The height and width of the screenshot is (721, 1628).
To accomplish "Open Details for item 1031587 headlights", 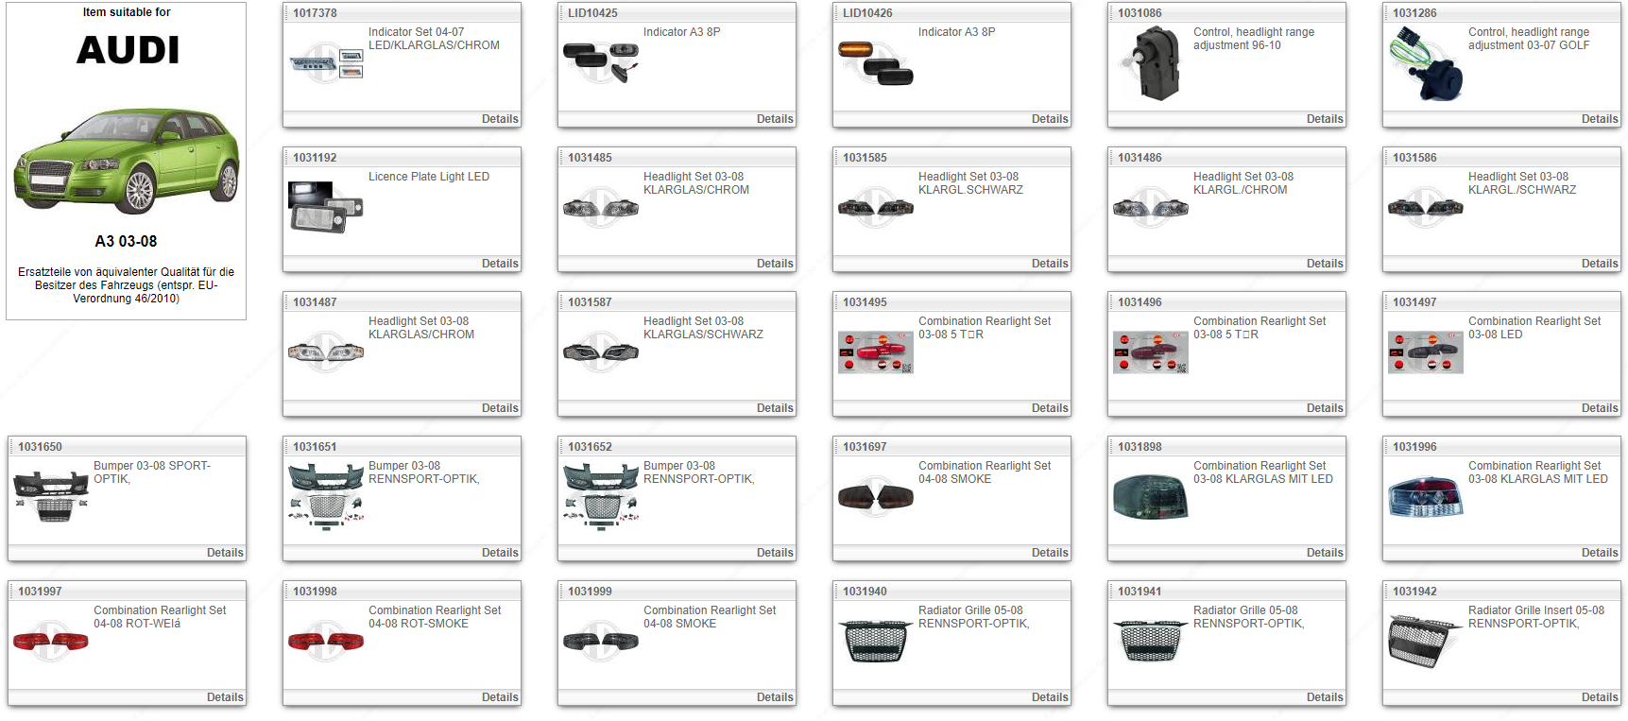I will (x=775, y=408).
